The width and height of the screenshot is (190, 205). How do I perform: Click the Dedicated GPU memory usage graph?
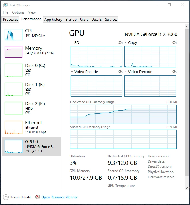(x=123, y=114)
